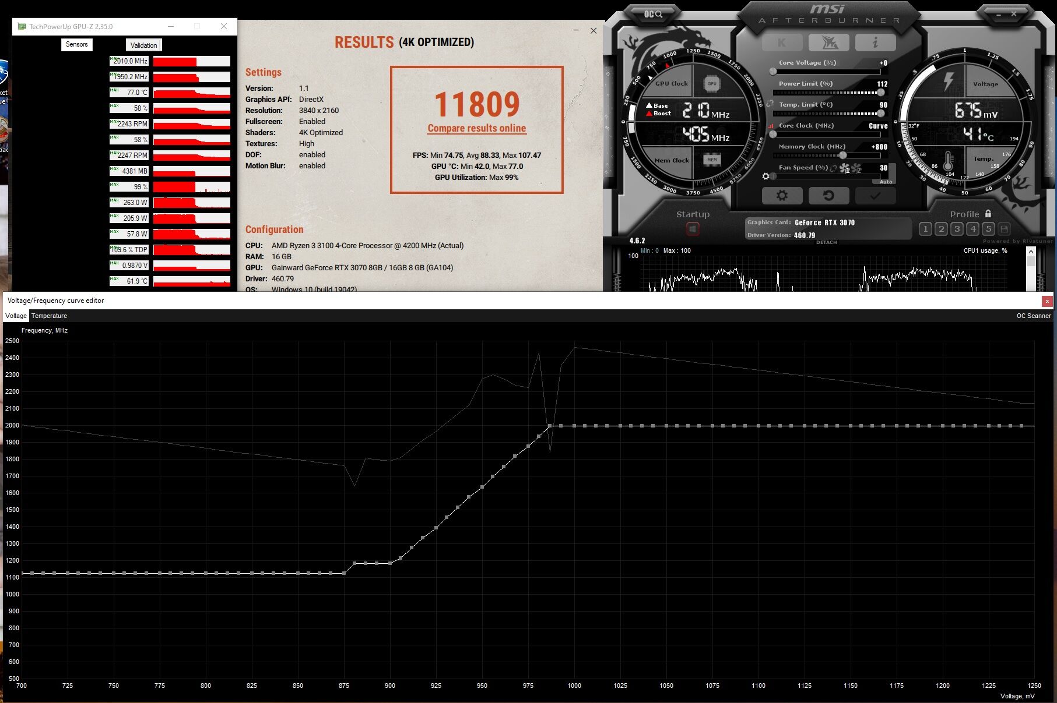Toggle fan 1 selector icon

(x=845, y=168)
